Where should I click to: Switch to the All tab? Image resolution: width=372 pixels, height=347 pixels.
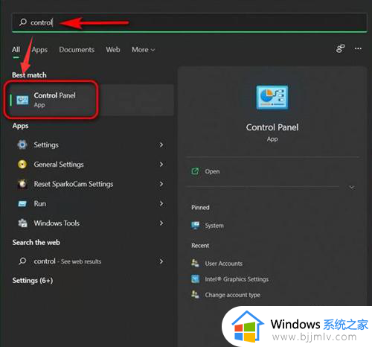click(x=16, y=50)
